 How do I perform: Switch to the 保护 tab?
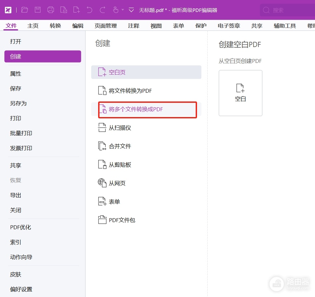click(201, 26)
